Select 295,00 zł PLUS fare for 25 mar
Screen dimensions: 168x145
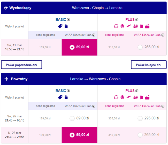tap(140, 118)
